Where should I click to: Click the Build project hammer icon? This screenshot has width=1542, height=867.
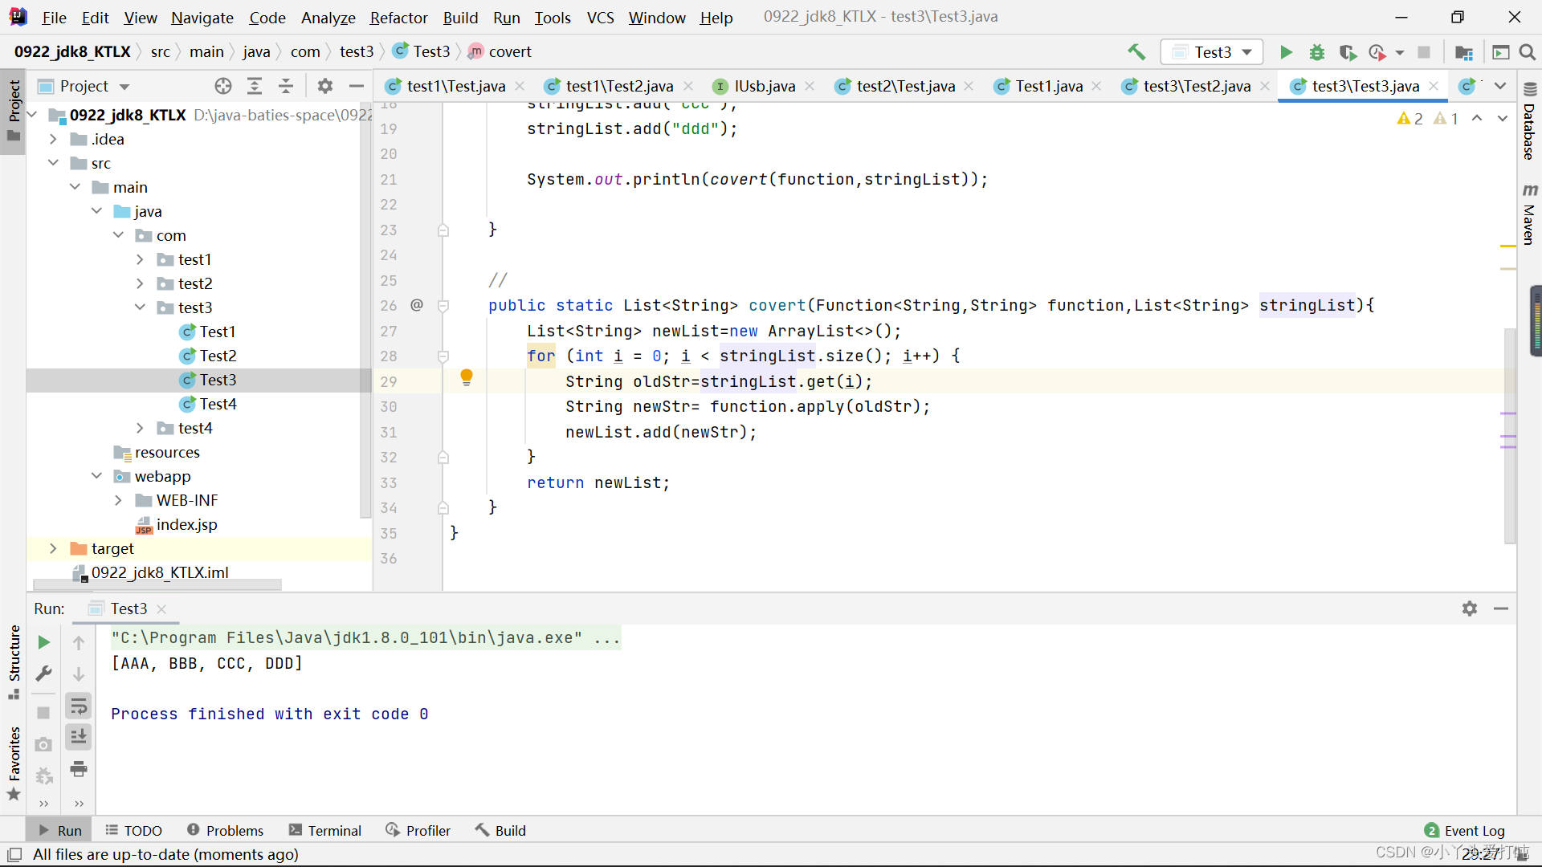point(1136,52)
